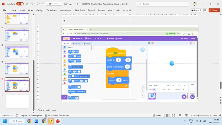Redo the previous action
This screenshot has width=222, height=125.
[38, 4]
